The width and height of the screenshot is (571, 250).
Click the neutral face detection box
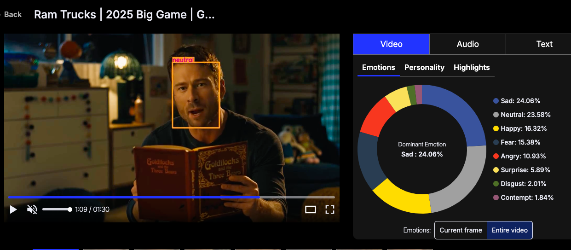pos(196,95)
